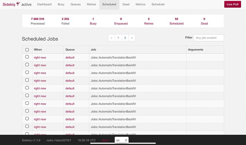Focus the Filter job content field

pos(209,38)
